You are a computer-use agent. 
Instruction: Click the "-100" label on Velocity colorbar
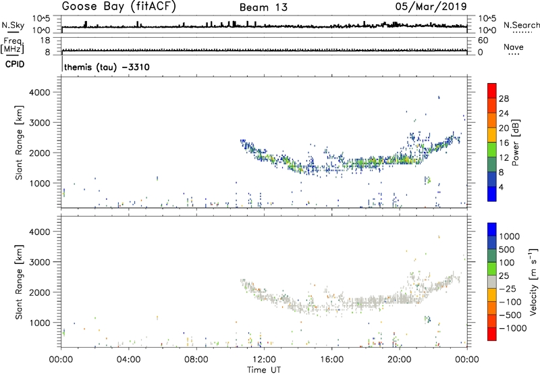510,302
